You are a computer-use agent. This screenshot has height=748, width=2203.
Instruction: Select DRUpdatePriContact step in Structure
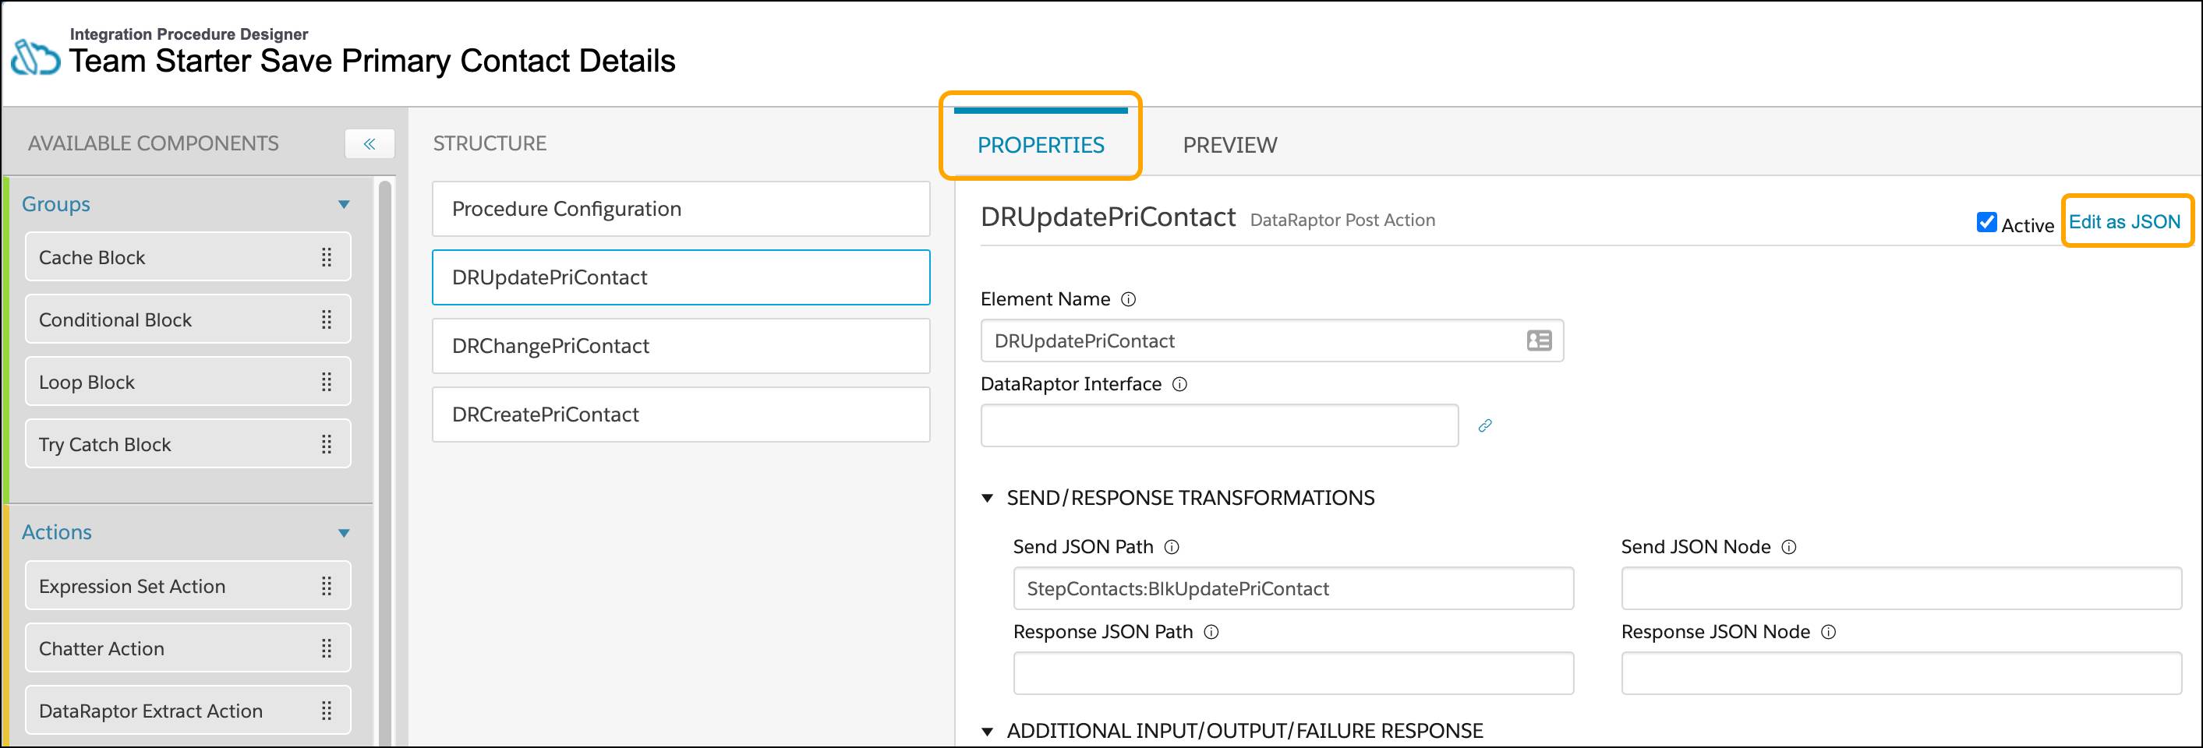click(x=681, y=277)
